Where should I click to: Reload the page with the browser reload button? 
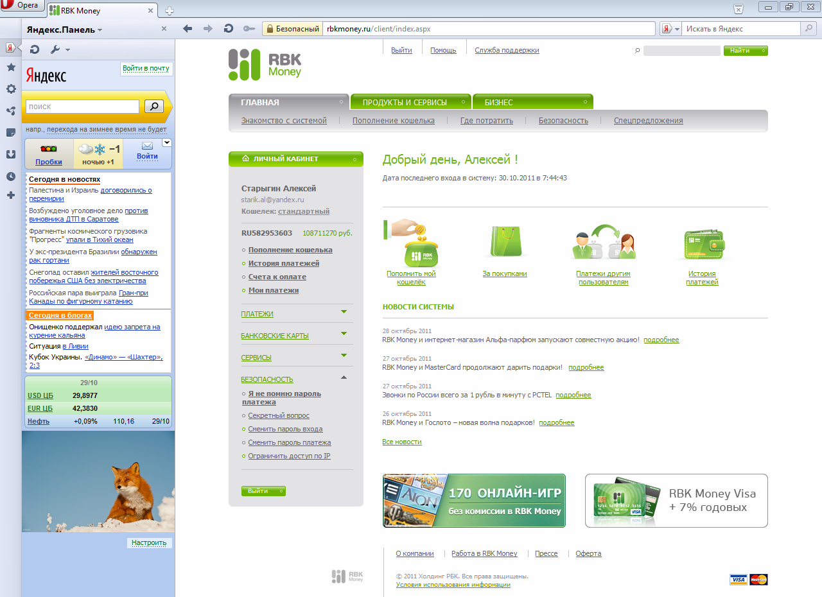coord(228,29)
